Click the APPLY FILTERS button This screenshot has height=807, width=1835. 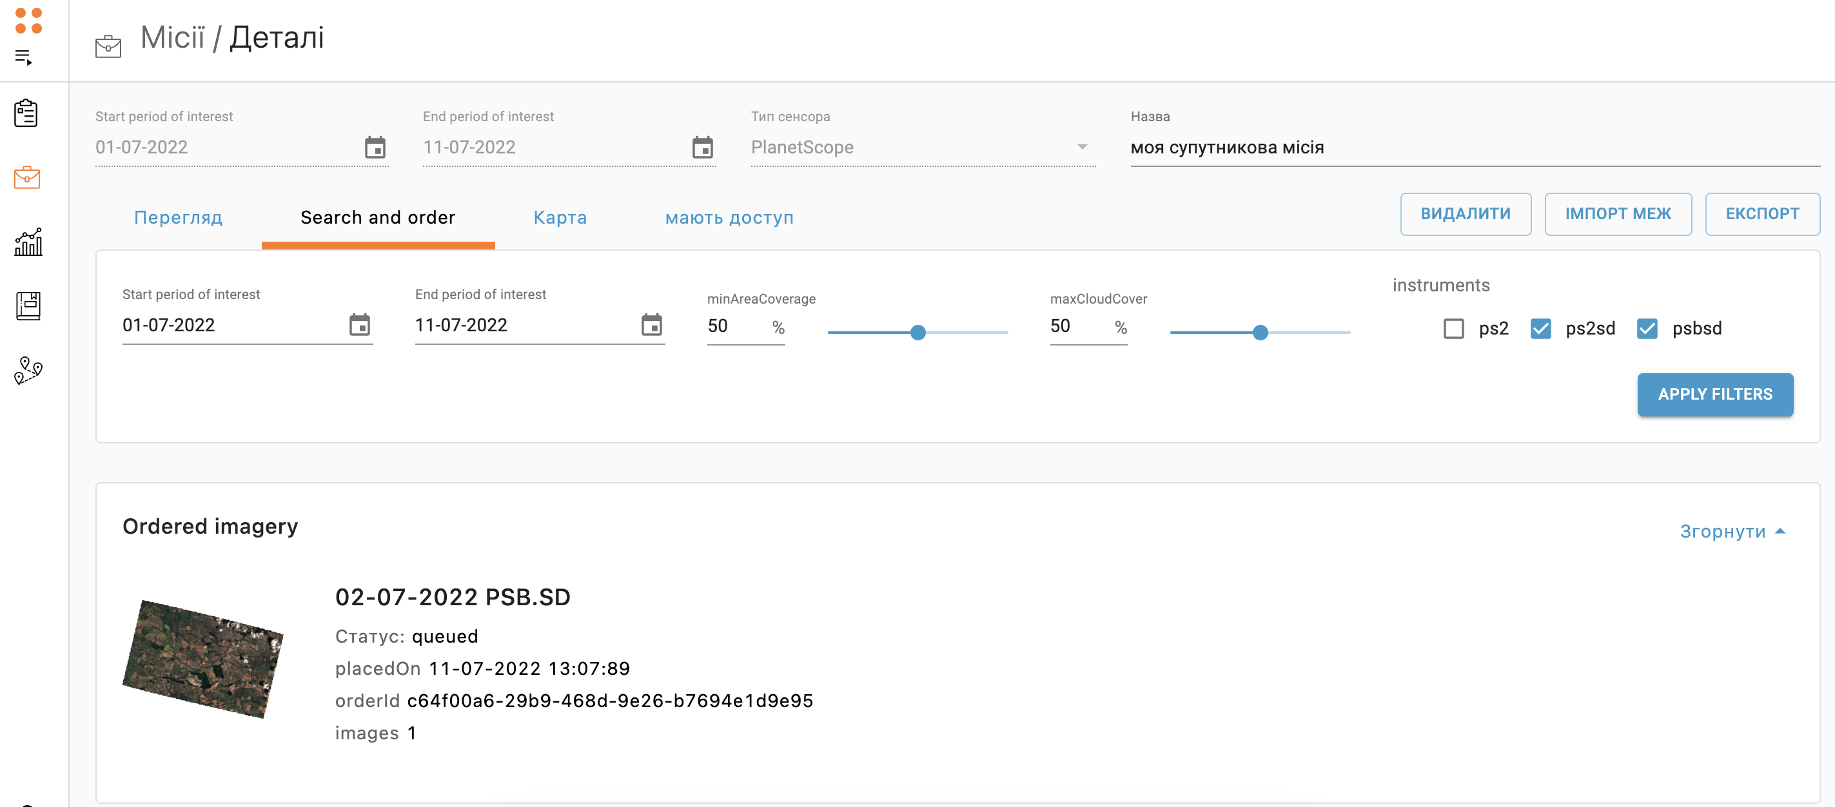pos(1714,394)
